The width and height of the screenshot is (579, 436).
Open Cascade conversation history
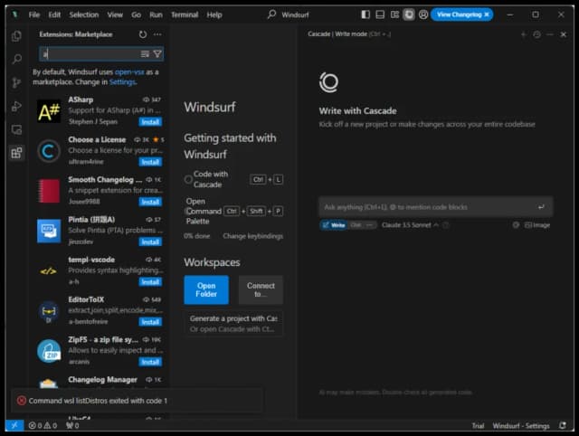(536, 34)
